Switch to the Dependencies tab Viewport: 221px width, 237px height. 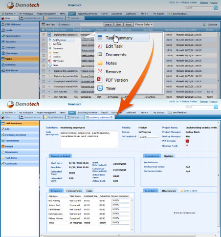point(152,156)
